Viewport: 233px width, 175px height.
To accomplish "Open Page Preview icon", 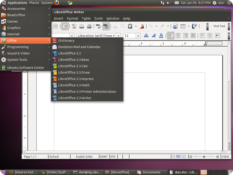I will pyautogui.click(x=89, y=26).
